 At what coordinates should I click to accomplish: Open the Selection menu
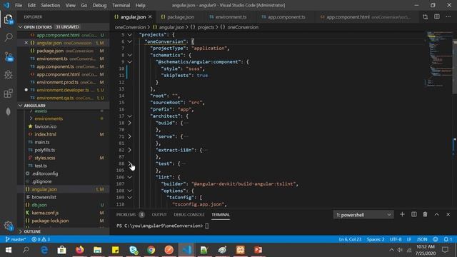[x=51, y=5]
